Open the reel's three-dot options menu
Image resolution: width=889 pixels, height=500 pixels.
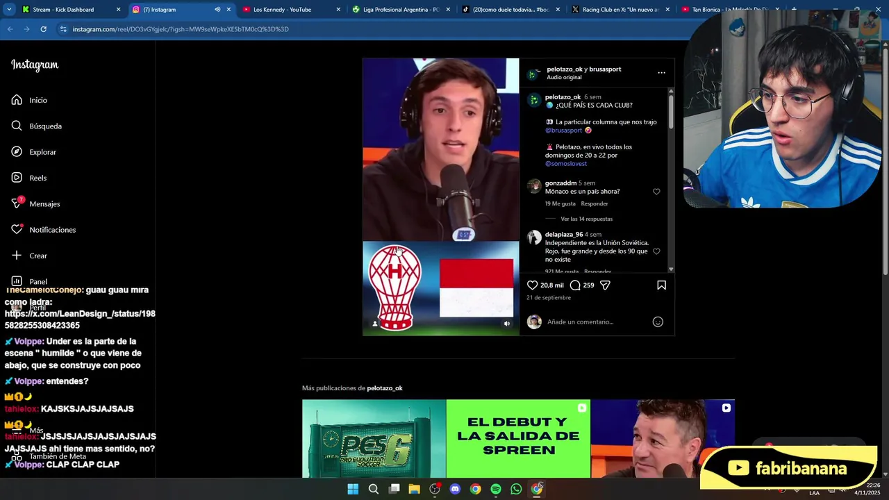point(661,72)
